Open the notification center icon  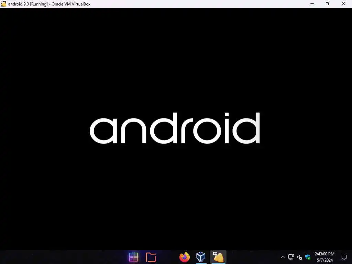(344, 257)
